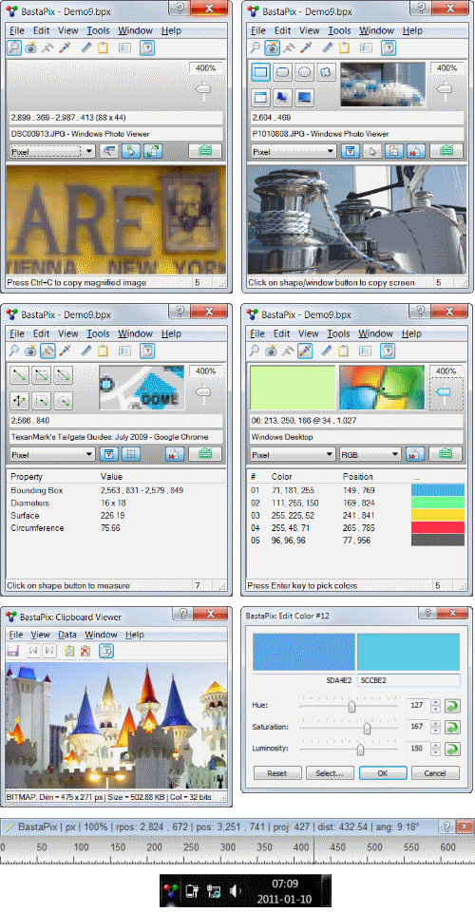Click the Reset button in Edit Color

coord(276,773)
